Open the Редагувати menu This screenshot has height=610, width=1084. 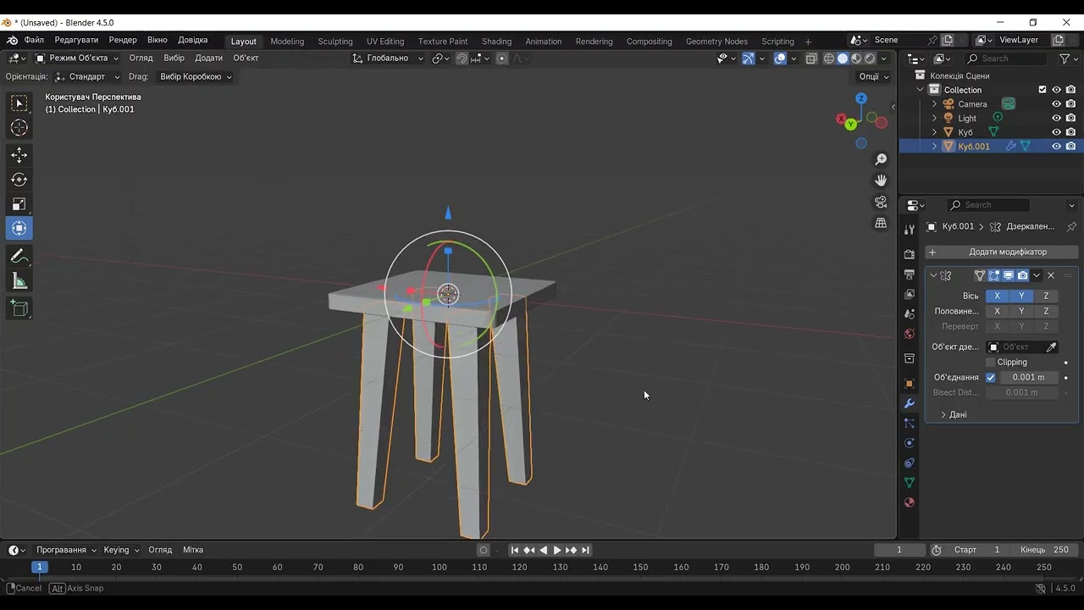click(76, 40)
